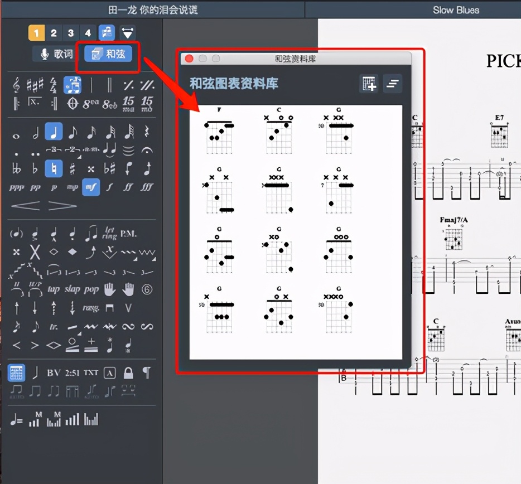Open chord library list options icon
The image size is (521, 484).
pyautogui.click(x=392, y=84)
